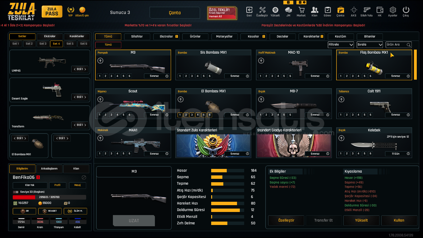
Task: Toggle slot 5 on El Bombası MX1 card
Action: point(204,115)
